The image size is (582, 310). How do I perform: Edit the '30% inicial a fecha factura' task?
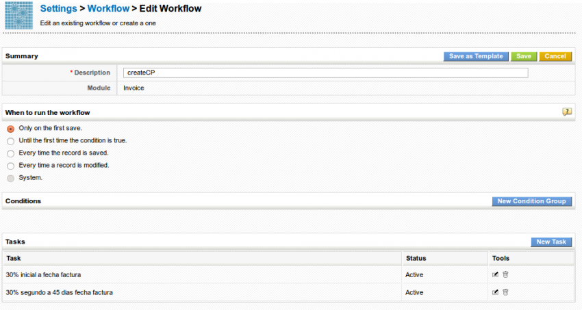tap(495, 274)
